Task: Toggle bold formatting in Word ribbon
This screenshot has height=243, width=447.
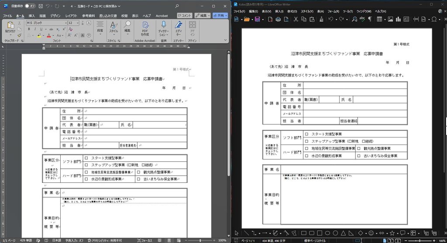Action: click(x=29, y=29)
